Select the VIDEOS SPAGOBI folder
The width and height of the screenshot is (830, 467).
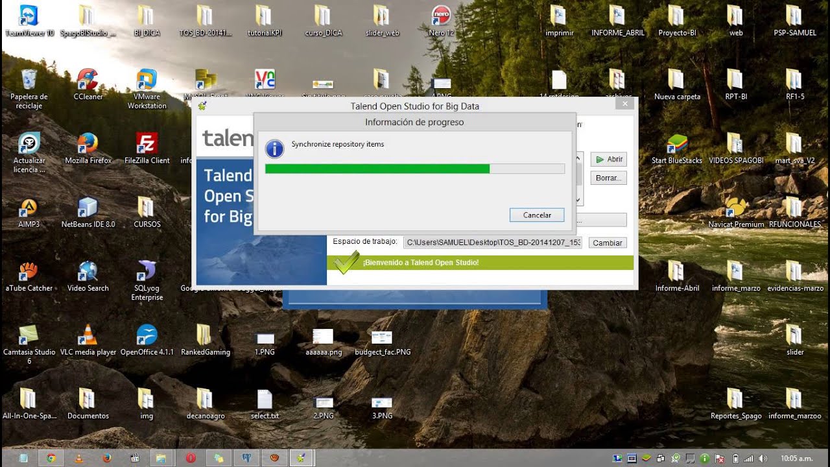(x=736, y=148)
